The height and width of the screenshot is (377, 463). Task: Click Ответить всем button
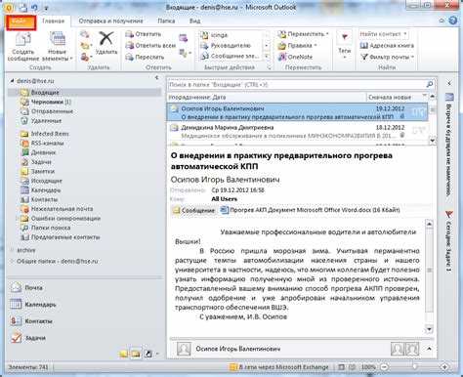[x=150, y=46]
